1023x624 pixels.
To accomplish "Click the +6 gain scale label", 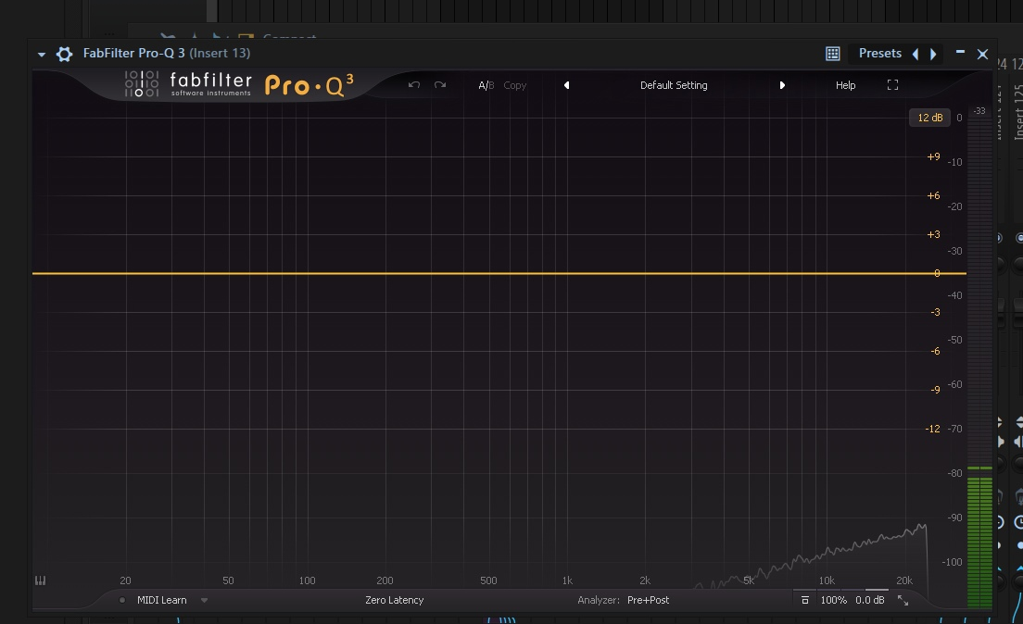I will (934, 195).
